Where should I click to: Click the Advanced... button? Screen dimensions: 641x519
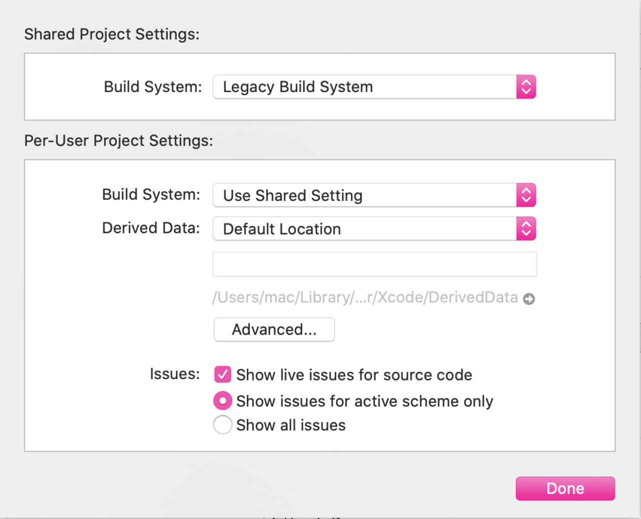point(274,329)
